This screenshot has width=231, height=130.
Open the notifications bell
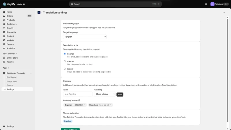[x=206, y=4]
